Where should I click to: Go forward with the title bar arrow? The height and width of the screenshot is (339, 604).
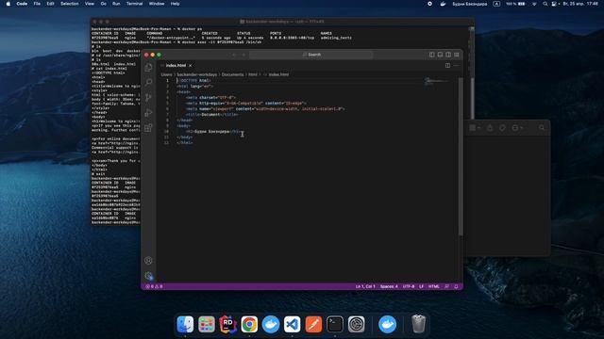point(243,55)
